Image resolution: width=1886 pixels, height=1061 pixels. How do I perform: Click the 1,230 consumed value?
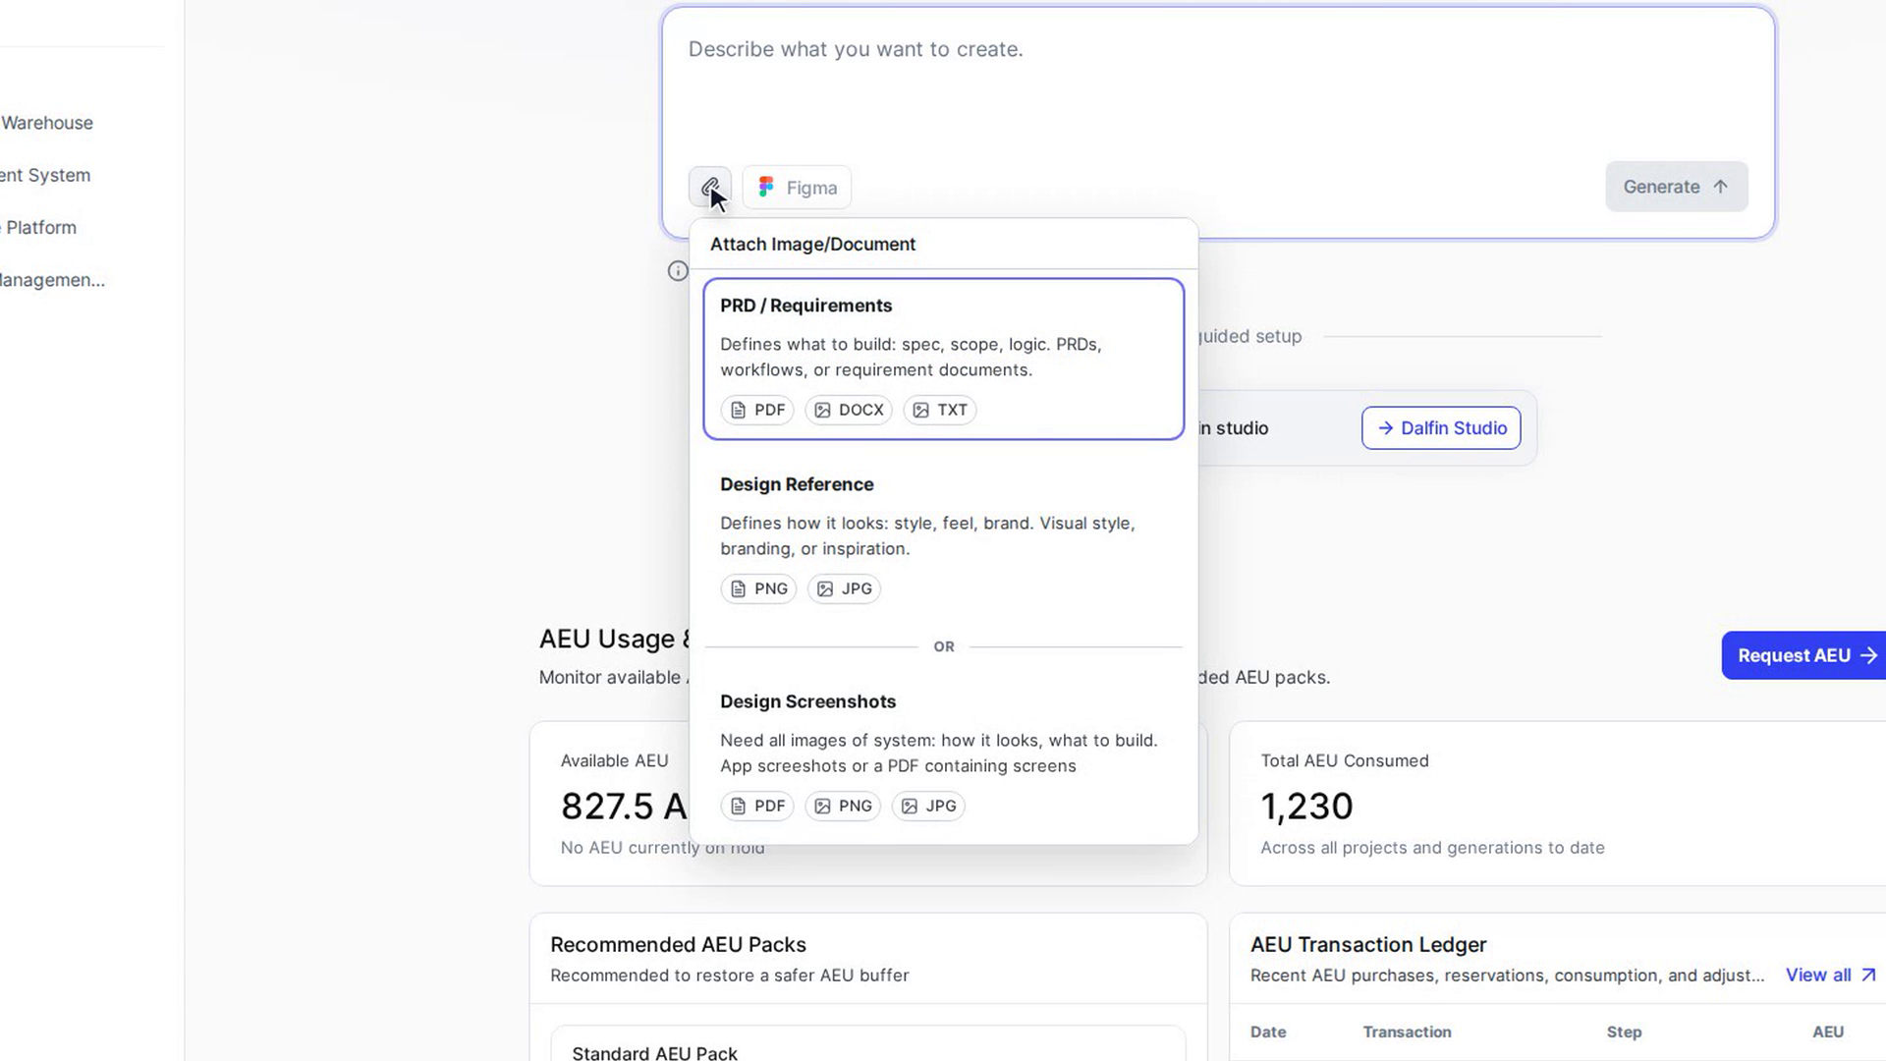click(x=1306, y=807)
